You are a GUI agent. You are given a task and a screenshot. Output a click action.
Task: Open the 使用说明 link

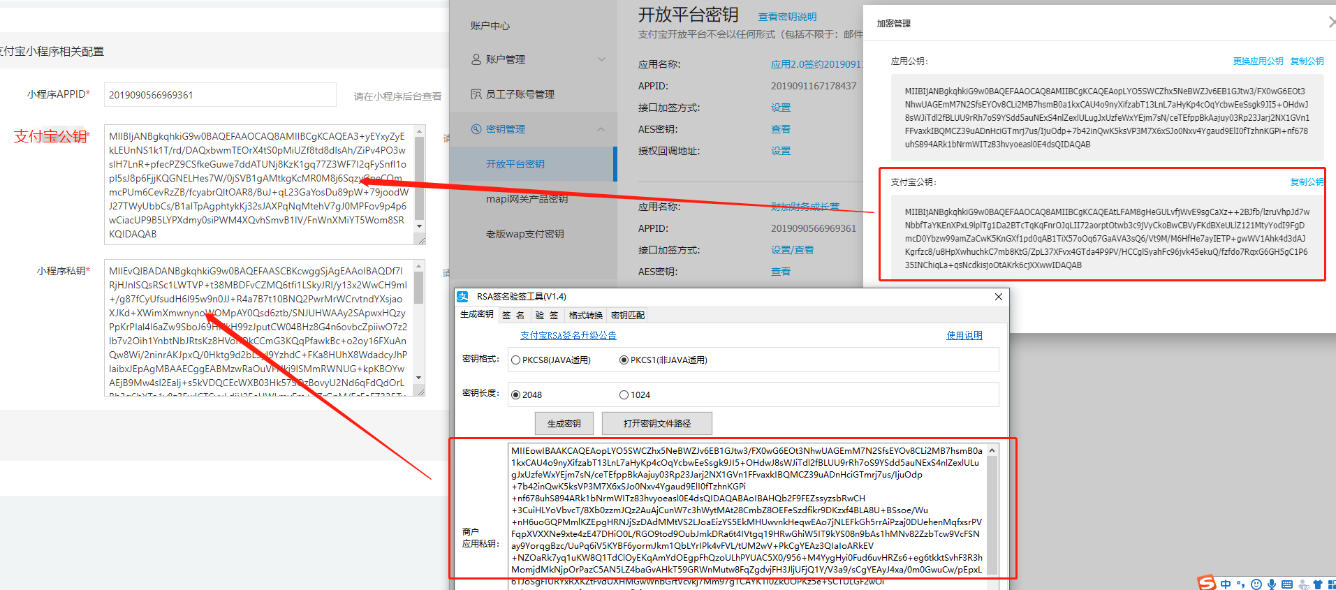[964, 336]
